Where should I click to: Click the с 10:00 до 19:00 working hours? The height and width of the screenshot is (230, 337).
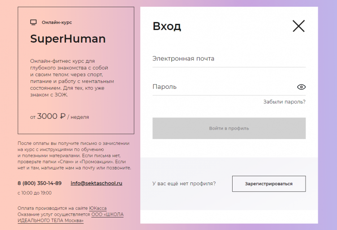[x=35, y=193]
